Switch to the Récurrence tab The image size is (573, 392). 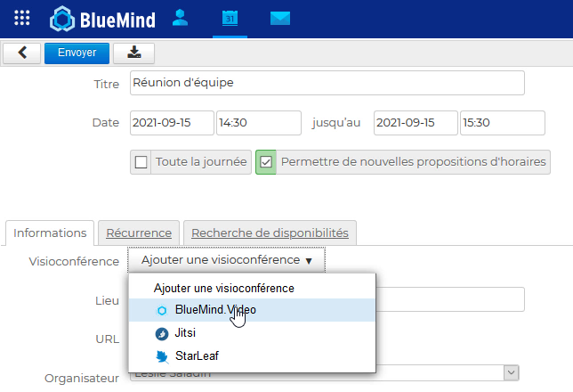(139, 233)
